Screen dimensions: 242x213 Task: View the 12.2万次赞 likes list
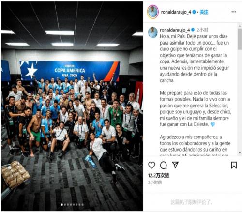pos(159,175)
